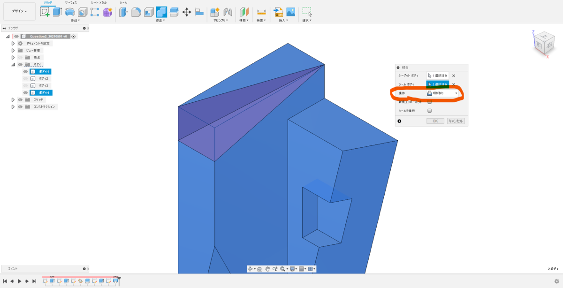The width and height of the screenshot is (563, 288).
Task: Enable the 新規コンポーネント checkbox
Action: click(x=429, y=102)
